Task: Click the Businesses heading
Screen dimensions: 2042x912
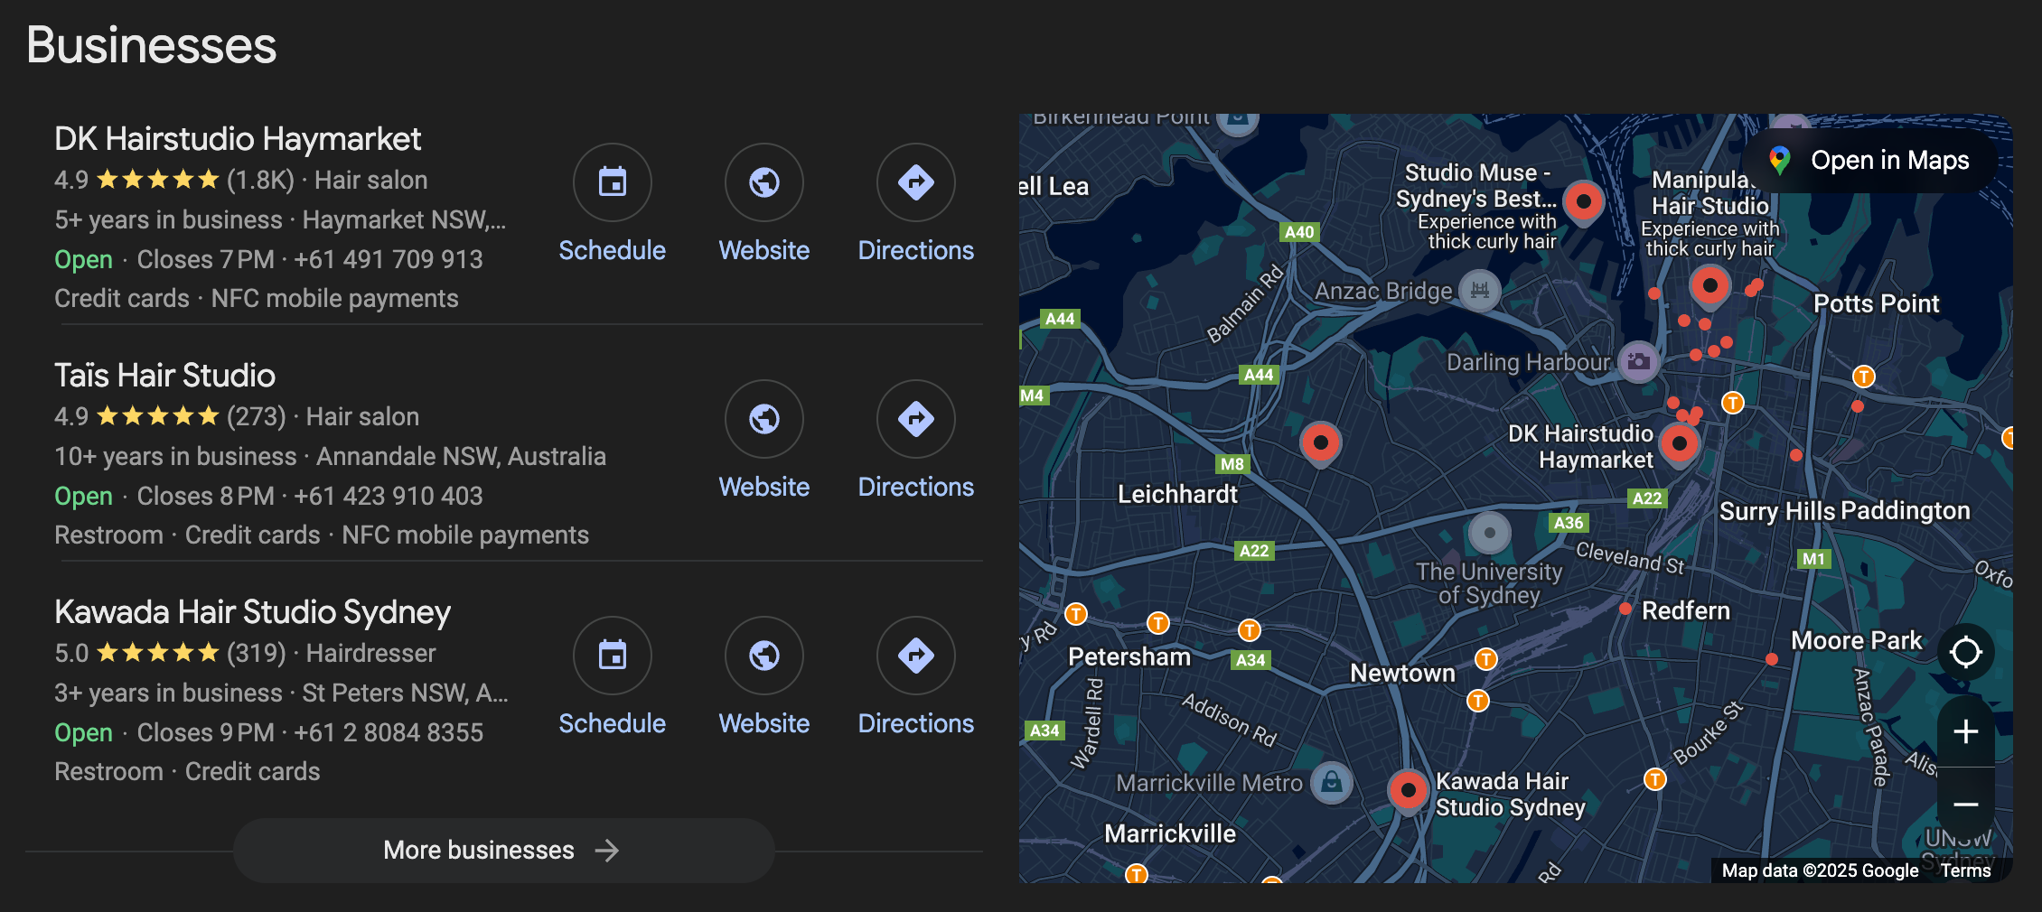Action: tap(152, 45)
